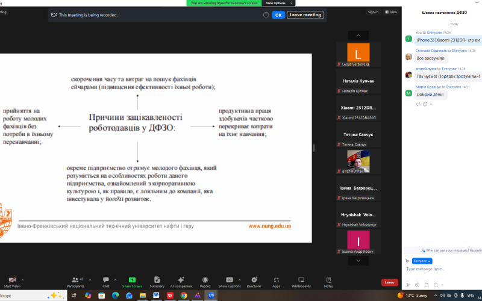
Task: Select Lesya Verbovska's video tile
Action: tap(358, 55)
